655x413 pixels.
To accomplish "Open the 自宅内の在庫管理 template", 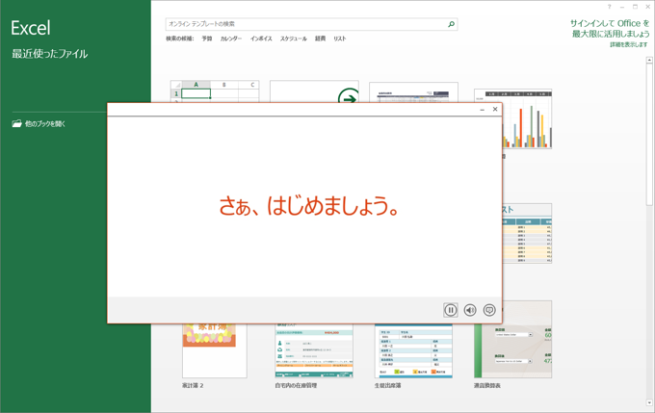I will coord(314,350).
